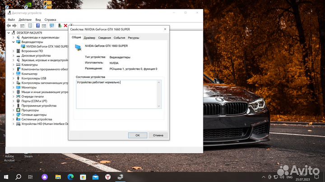The width and height of the screenshot is (325, 182).
Task: Open the Действие menu
Action: pyautogui.click(x=25, y=20)
